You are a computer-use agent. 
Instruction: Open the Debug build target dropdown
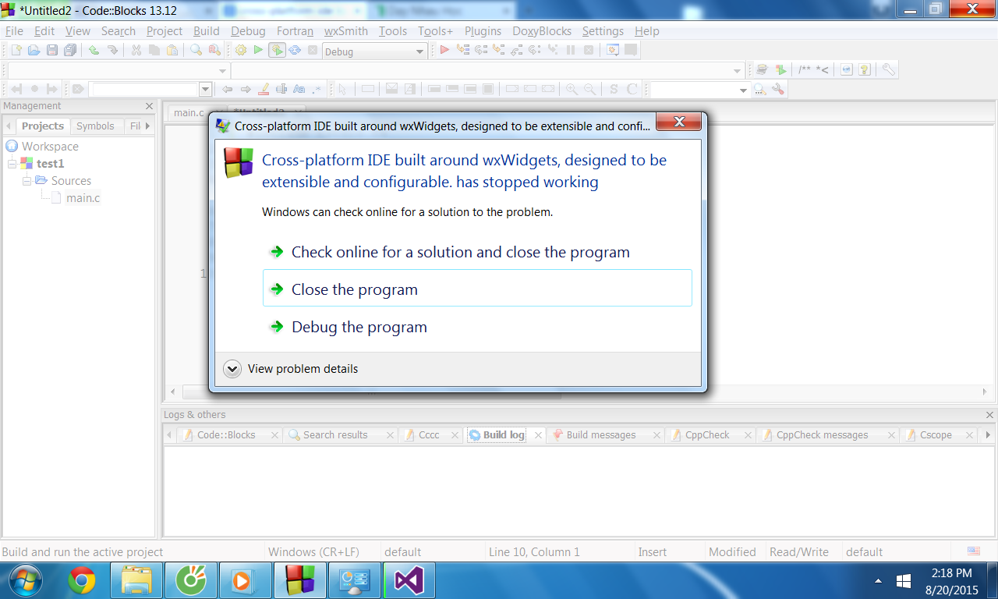(x=419, y=51)
